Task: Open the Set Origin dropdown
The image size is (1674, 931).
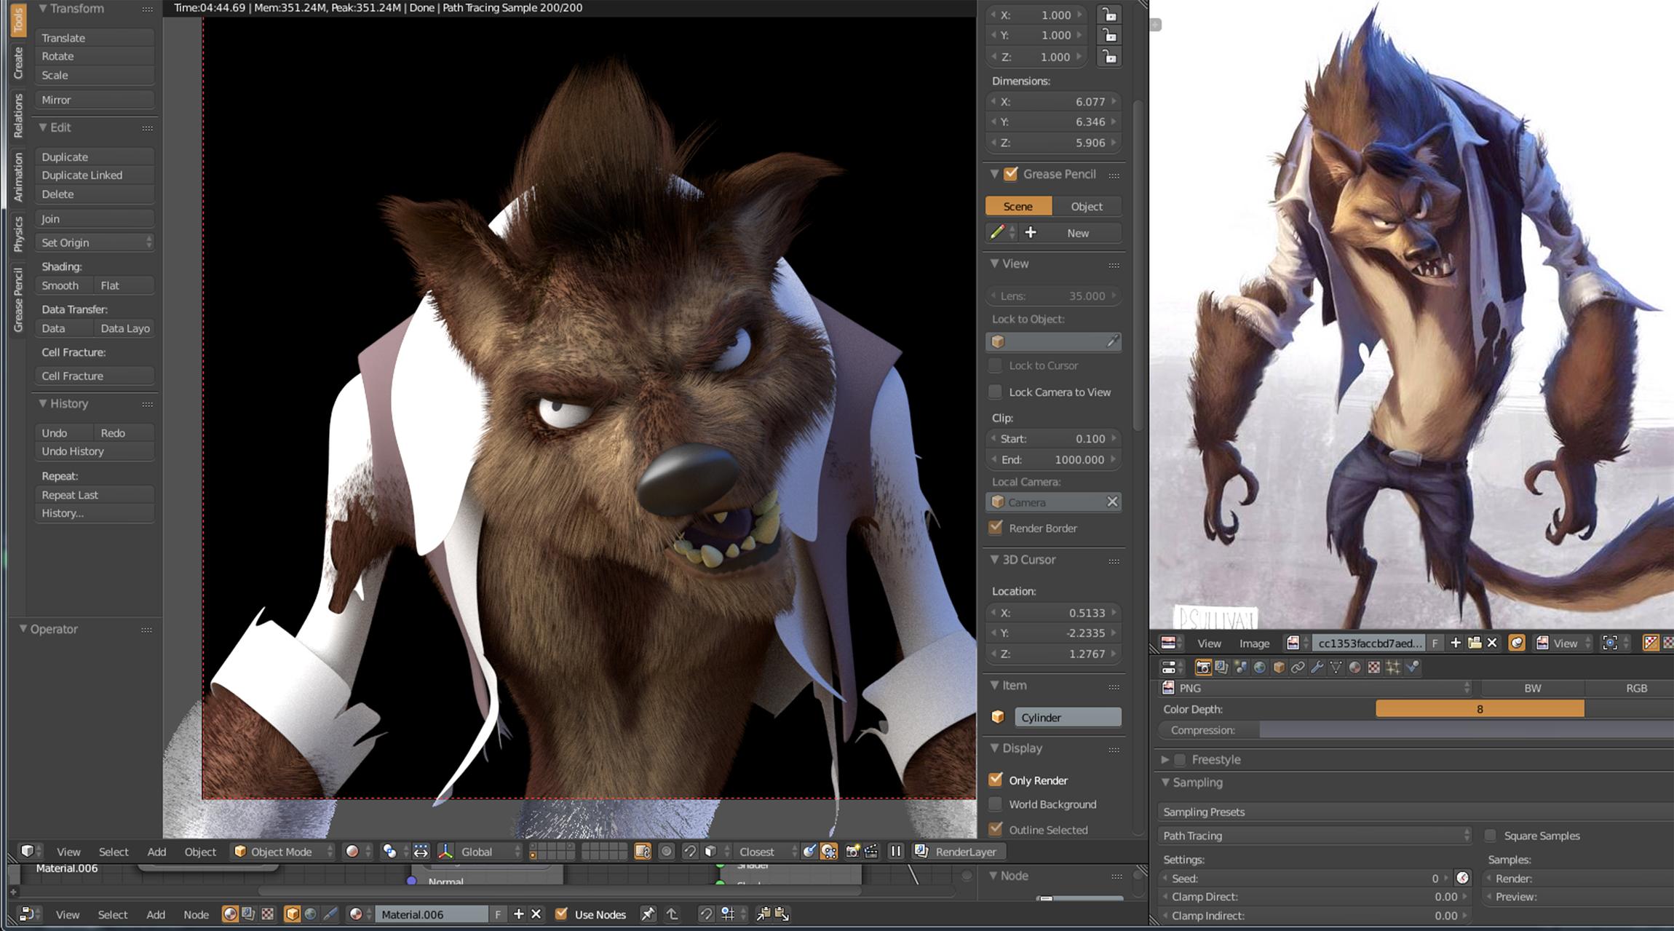Action: pos(95,242)
